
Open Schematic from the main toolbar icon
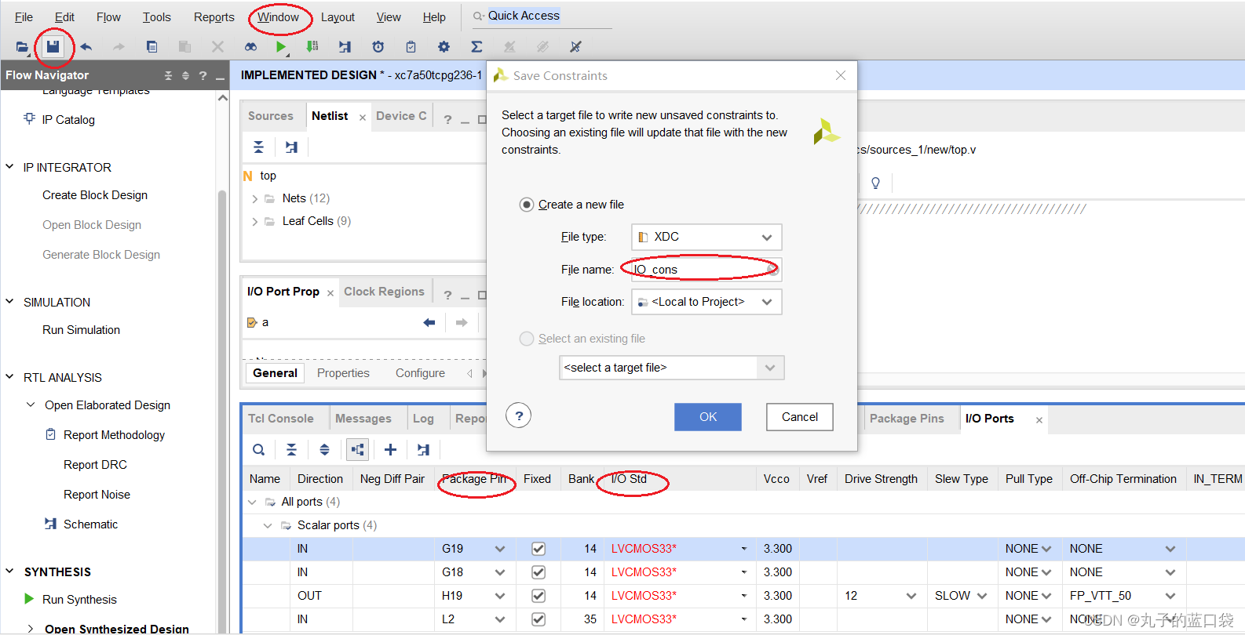tap(345, 47)
